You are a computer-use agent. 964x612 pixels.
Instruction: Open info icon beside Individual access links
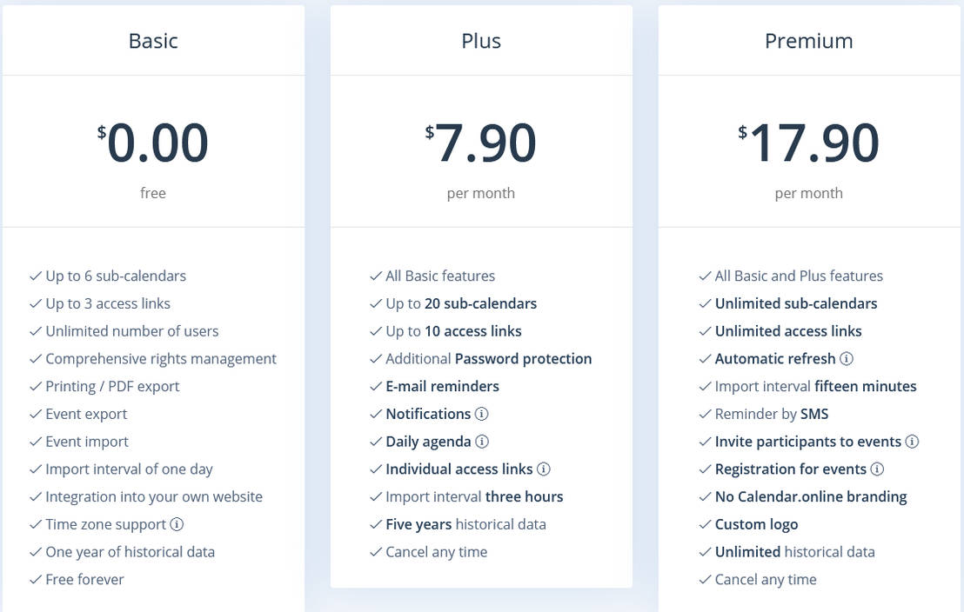coord(544,469)
